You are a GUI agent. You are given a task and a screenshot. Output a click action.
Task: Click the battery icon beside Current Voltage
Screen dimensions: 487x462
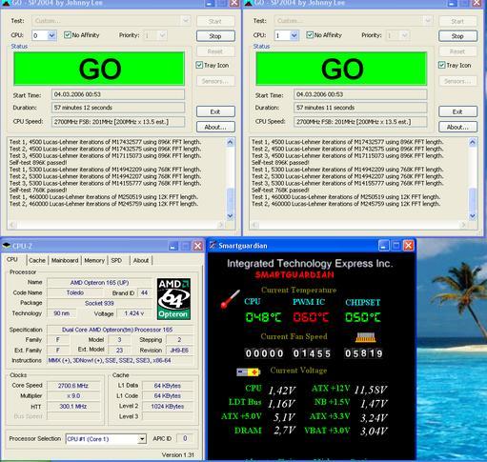coord(249,372)
